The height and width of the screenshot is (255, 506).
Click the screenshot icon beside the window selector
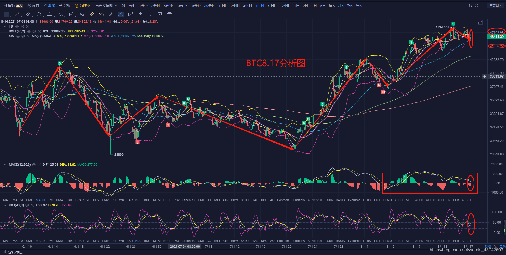(x=483, y=5)
